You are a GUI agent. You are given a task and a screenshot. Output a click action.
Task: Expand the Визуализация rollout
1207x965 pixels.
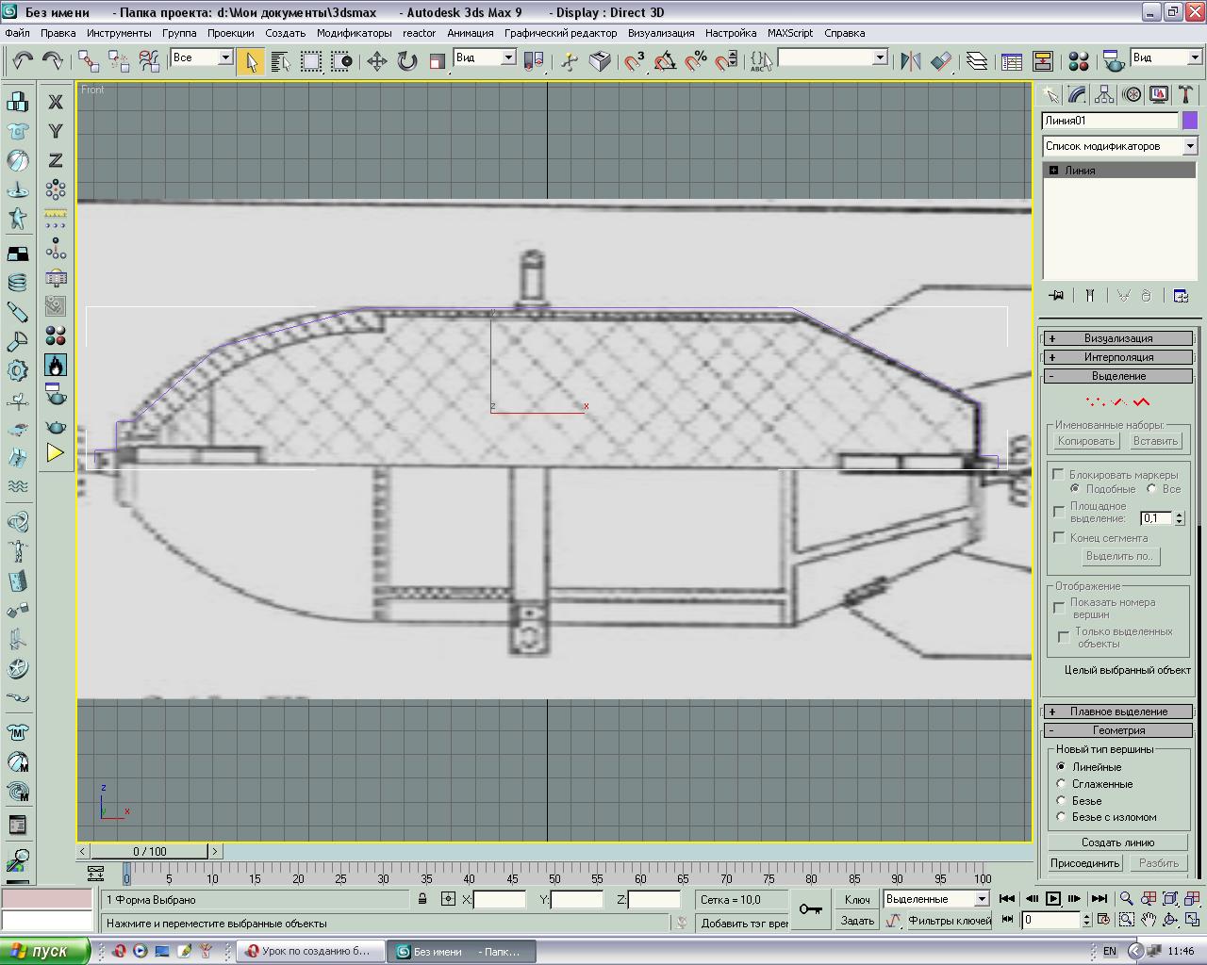click(1117, 338)
